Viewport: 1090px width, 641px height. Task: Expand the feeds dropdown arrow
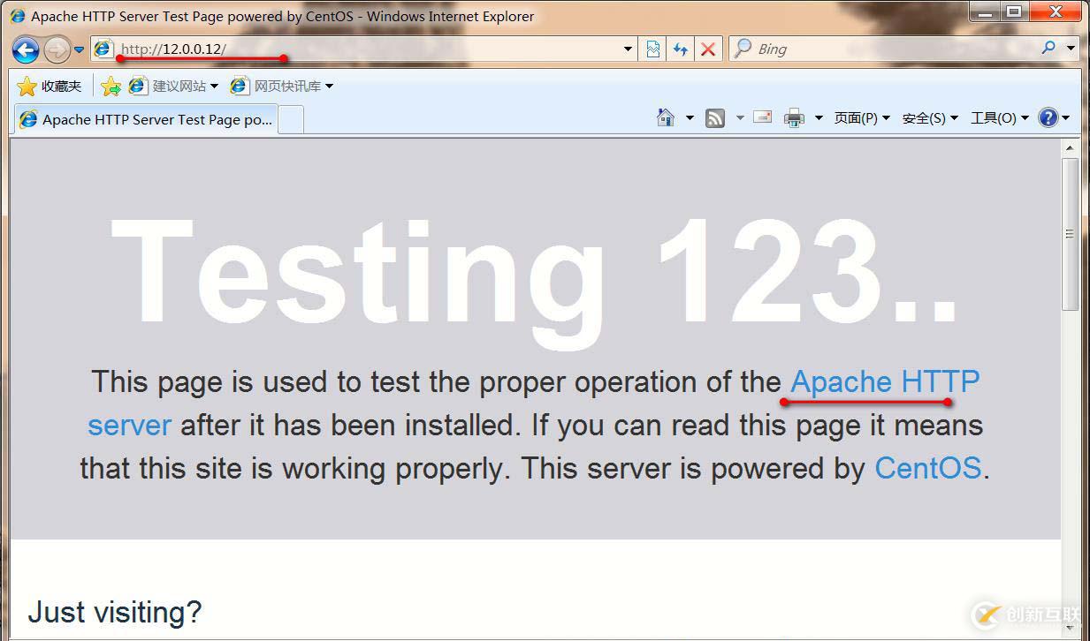pos(739,118)
